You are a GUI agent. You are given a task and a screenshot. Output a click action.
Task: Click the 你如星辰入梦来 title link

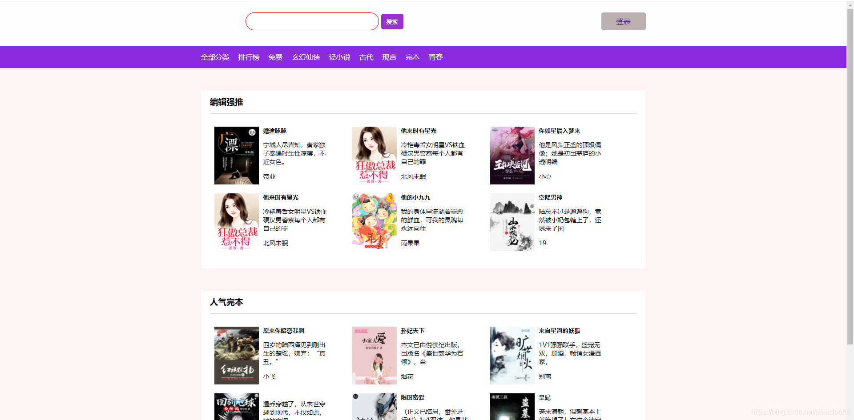(560, 131)
